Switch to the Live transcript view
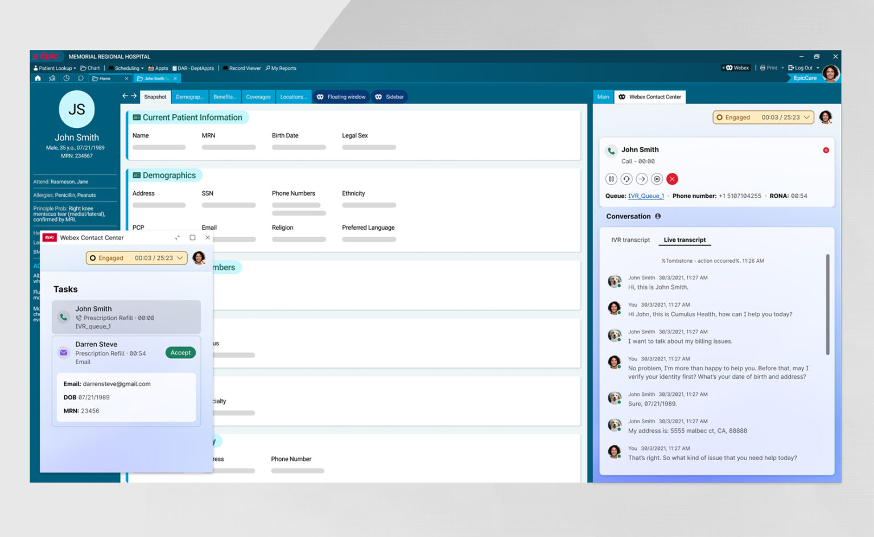Viewport: 874px width, 537px height. click(x=685, y=239)
